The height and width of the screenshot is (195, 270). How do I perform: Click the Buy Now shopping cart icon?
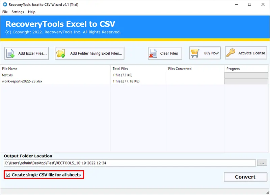click(x=196, y=53)
